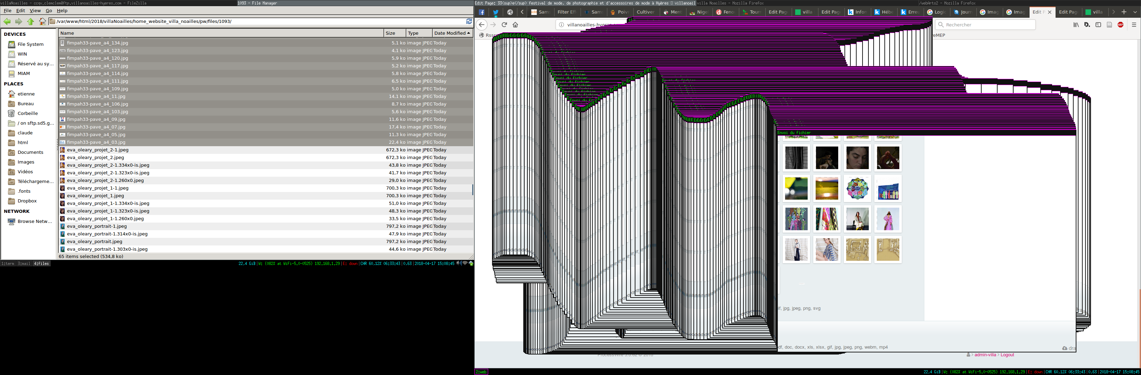Open Firefox hamburger menu
Viewport: 1141px width, 375px height.
click(x=1134, y=25)
